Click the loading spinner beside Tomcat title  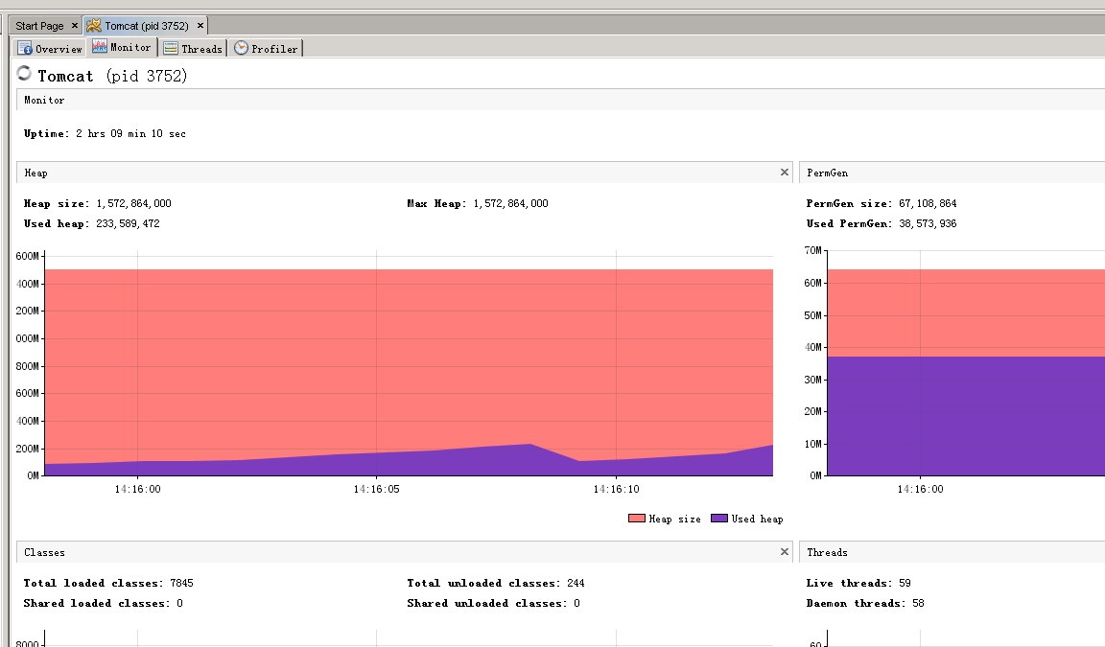24,73
